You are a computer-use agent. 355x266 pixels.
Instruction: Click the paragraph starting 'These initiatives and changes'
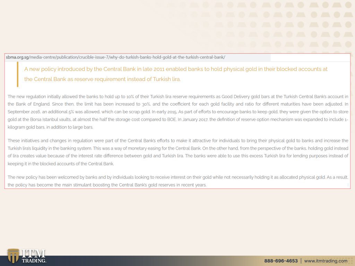(x=178, y=152)
